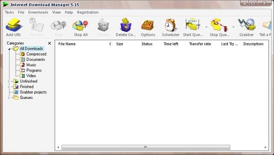Open the Stop Queue dropdown arrow
The image size is (274, 155).
233,27
